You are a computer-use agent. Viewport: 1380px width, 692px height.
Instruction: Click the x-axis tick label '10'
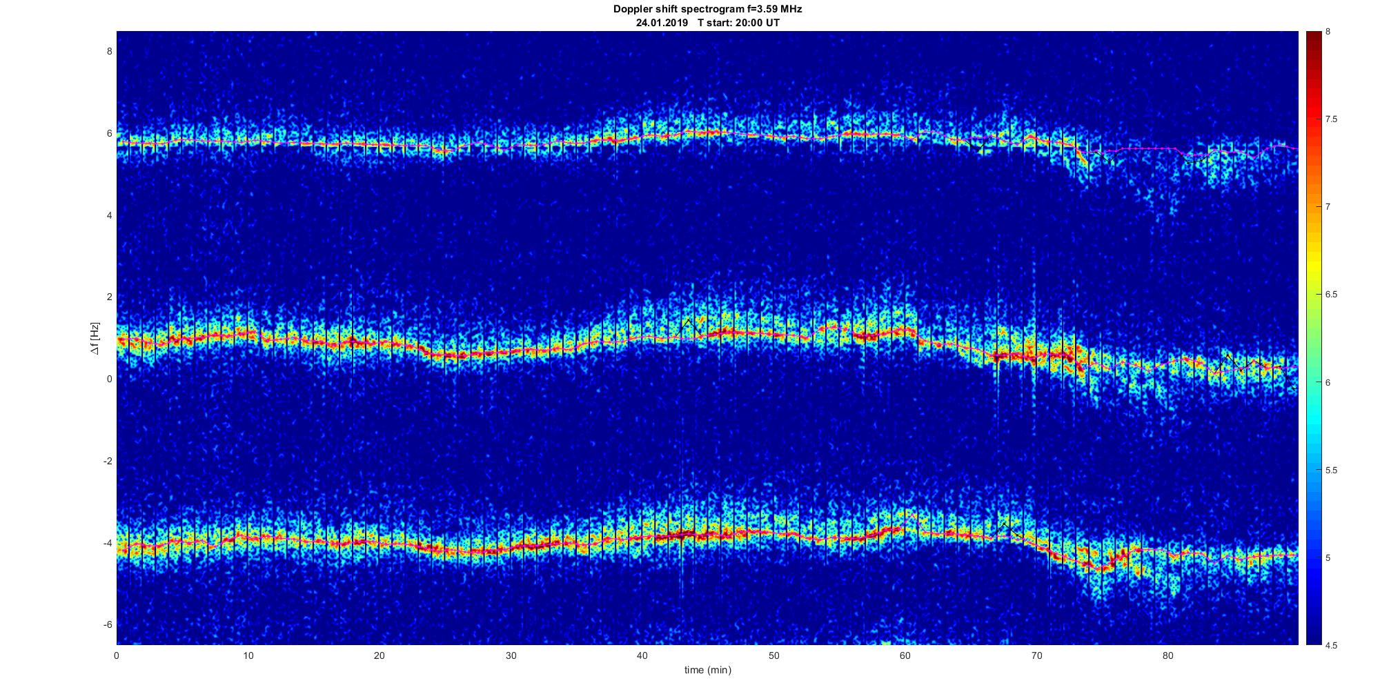pos(248,655)
